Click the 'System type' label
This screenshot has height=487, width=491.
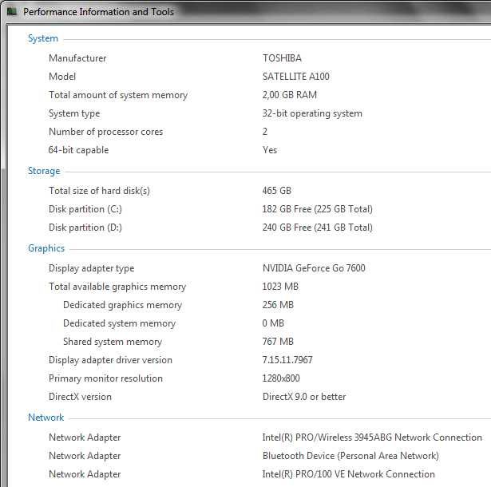[74, 113]
